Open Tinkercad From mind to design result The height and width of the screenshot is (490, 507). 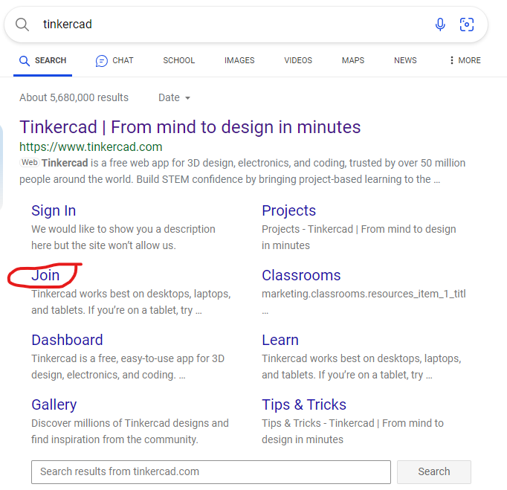pos(190,127)
